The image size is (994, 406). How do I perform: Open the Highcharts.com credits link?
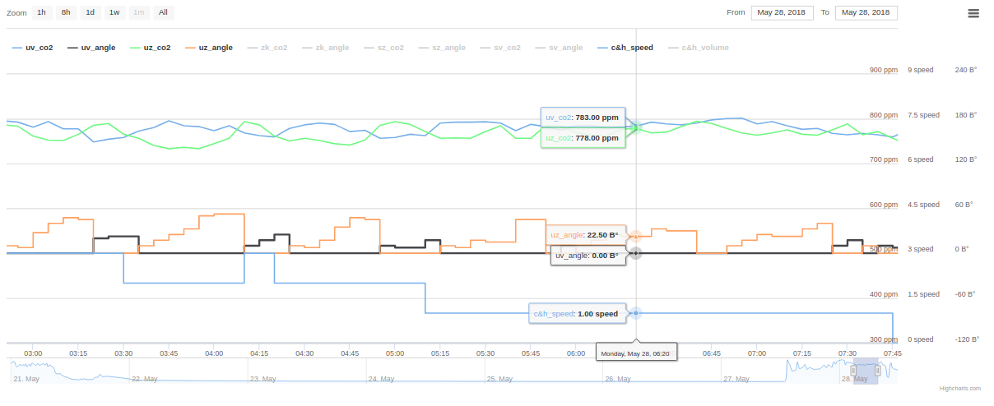959,389
